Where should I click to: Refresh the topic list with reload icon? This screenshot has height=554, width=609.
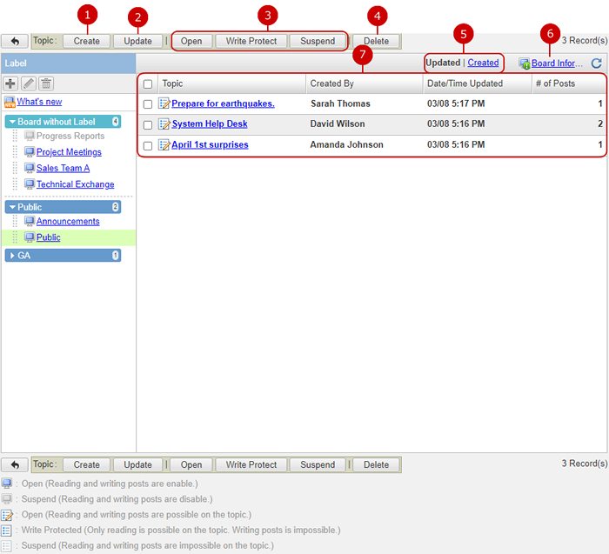click(x=597, y=63)
